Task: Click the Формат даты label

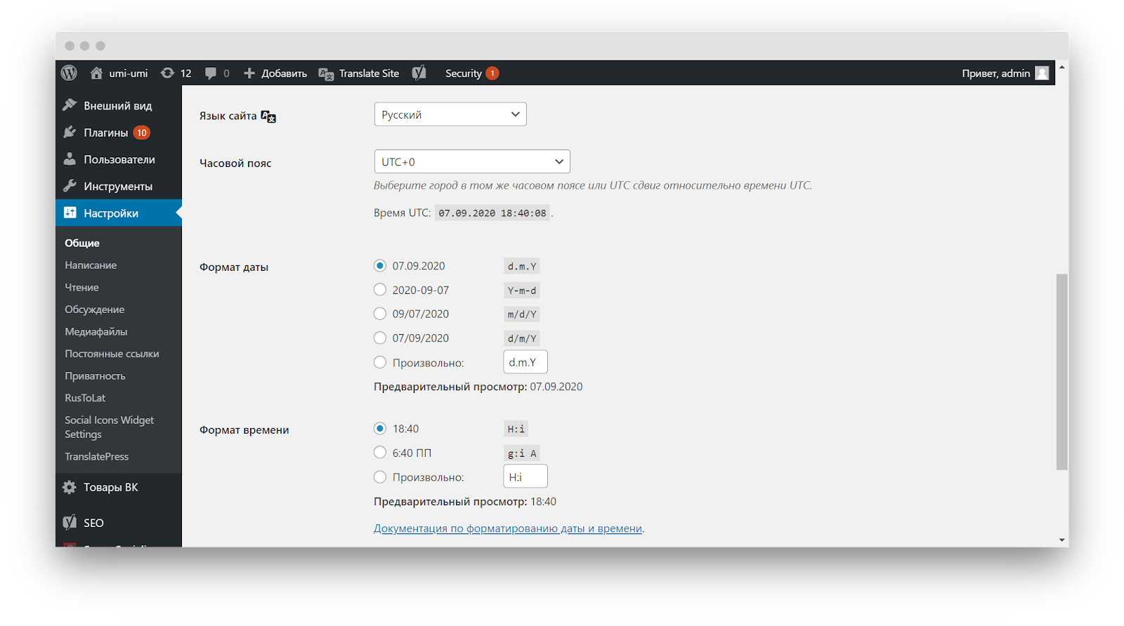Action: (234, 267)
